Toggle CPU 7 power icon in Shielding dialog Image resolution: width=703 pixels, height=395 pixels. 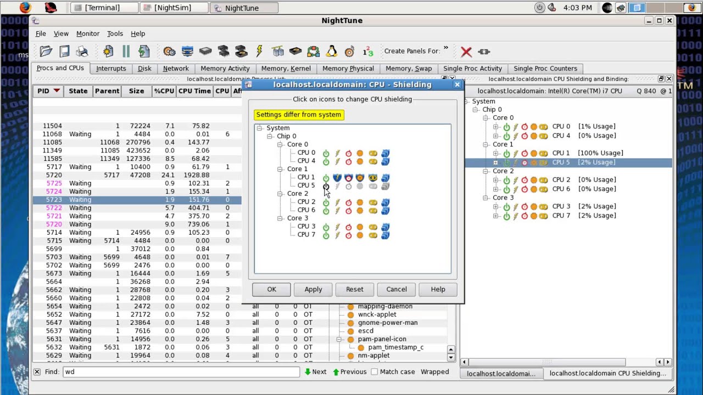click(326, 235)
